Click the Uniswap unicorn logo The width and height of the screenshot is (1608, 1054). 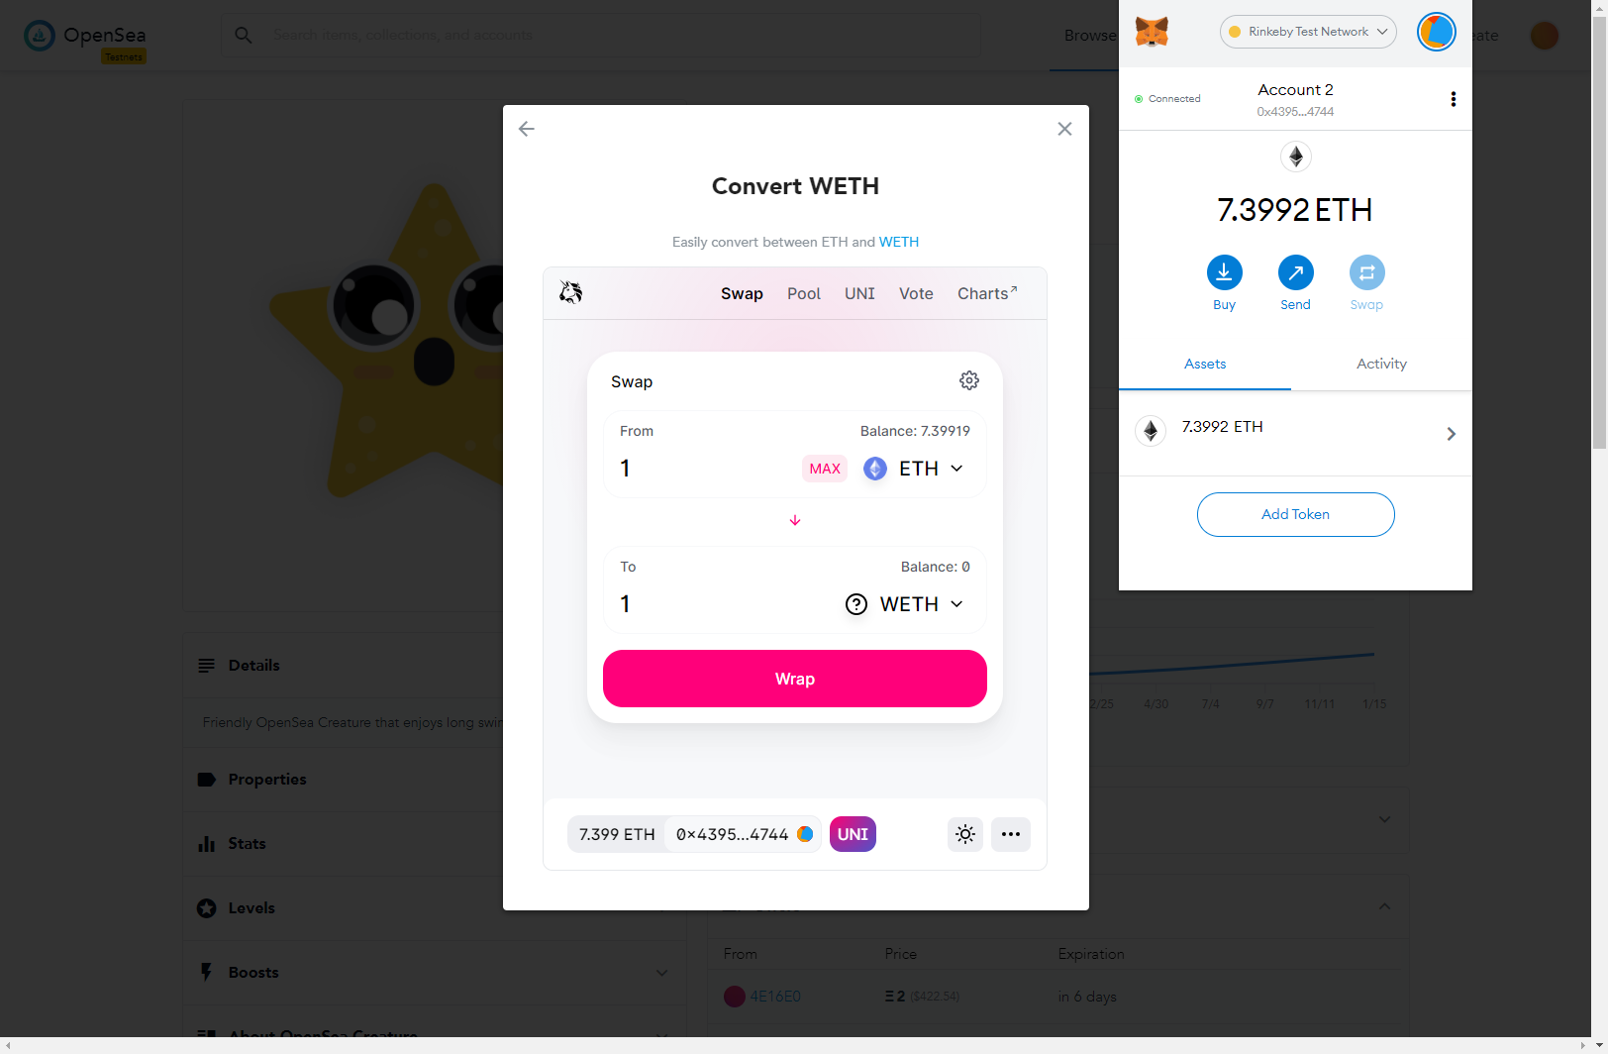point(570,292)
